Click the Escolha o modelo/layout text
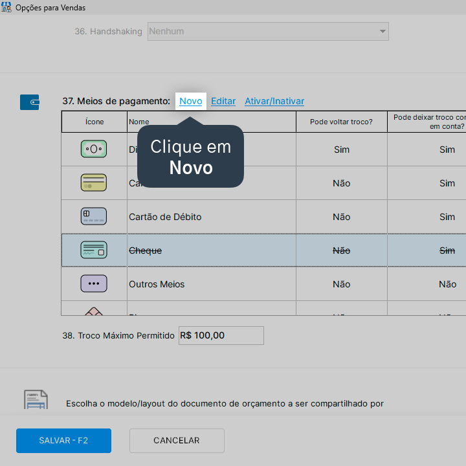Screen dimensions: 466x466 225,404
